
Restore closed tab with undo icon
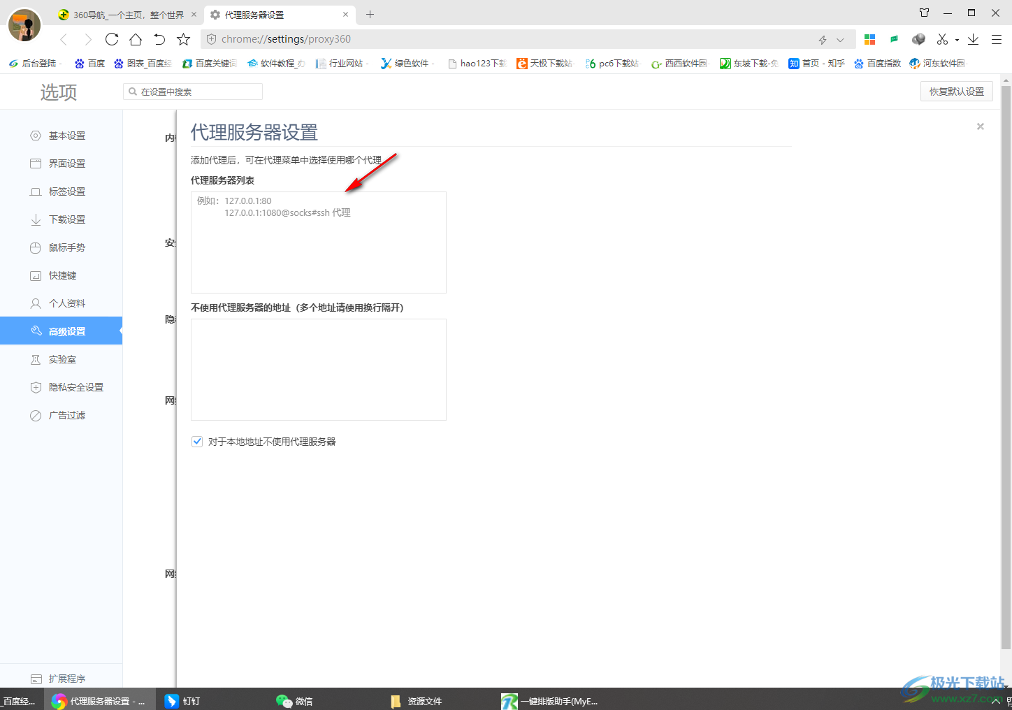pyautogui.click(x=159, y=39)
